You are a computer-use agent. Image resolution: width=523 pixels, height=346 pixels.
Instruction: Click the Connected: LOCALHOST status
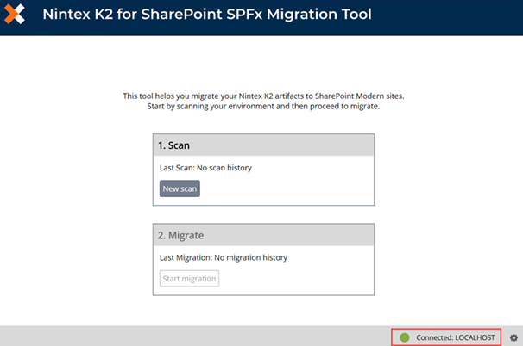point(446,337)
